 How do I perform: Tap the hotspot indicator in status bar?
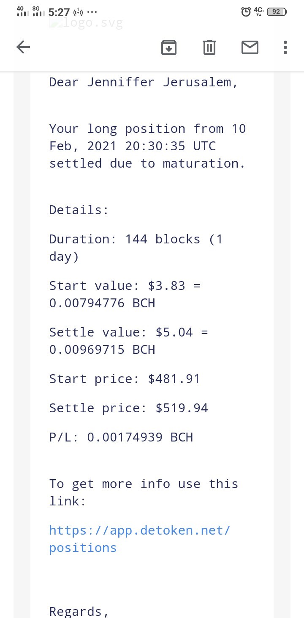79,12
